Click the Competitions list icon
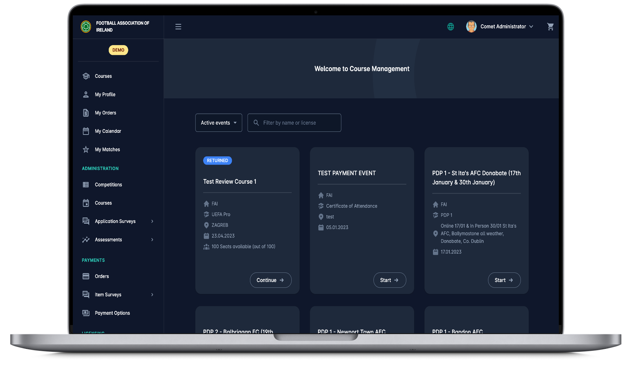 86,185
